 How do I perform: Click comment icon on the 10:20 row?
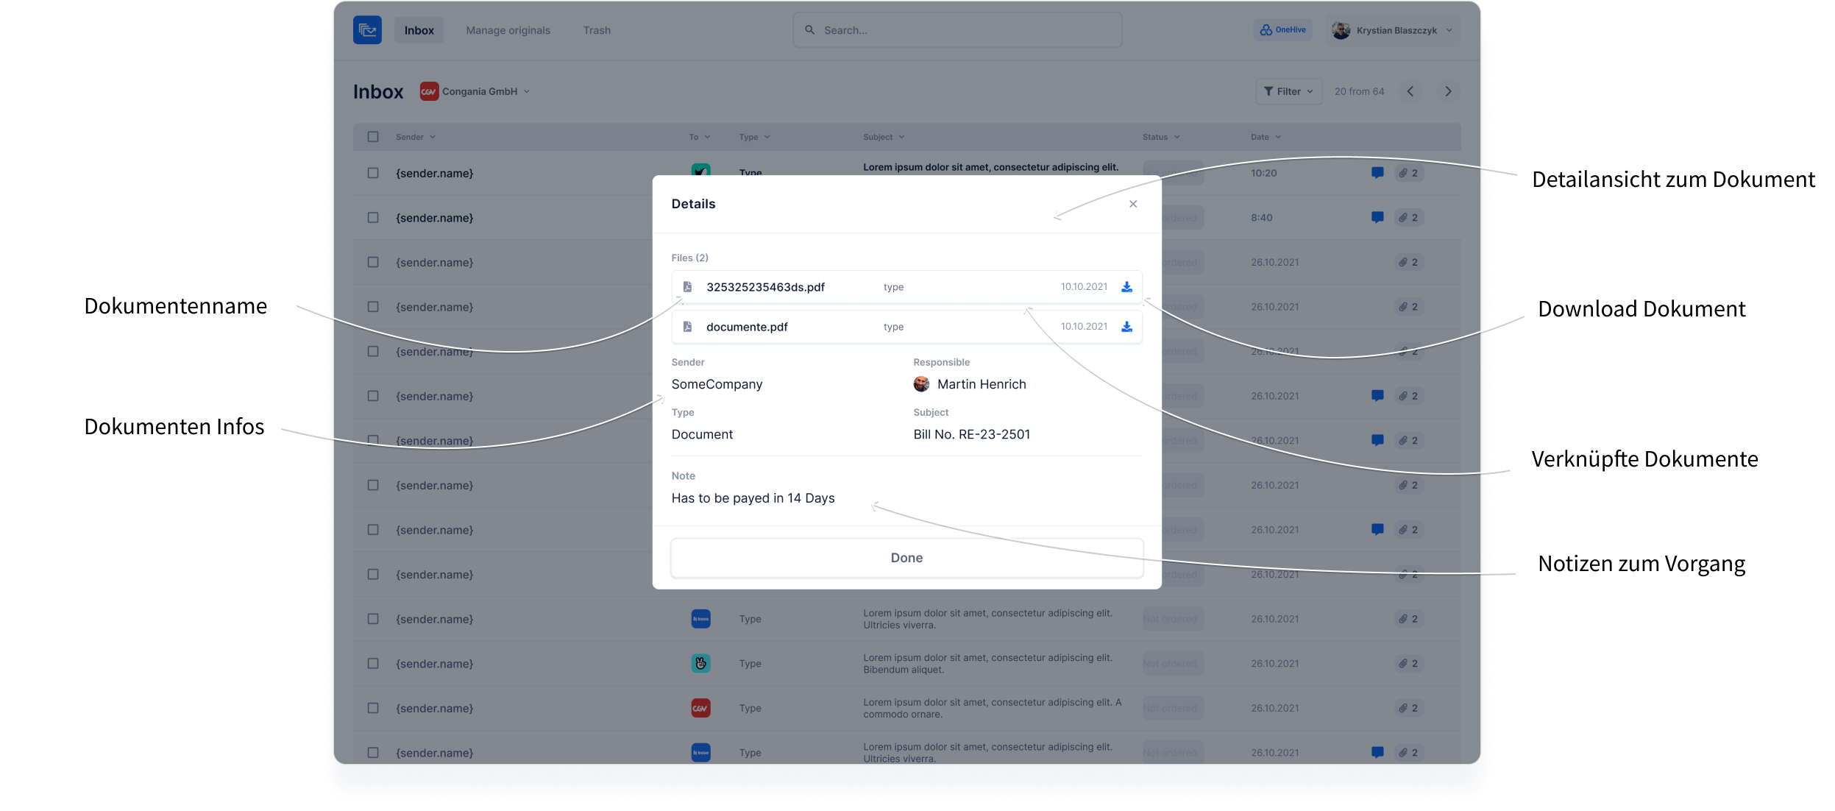point(1377,173)
